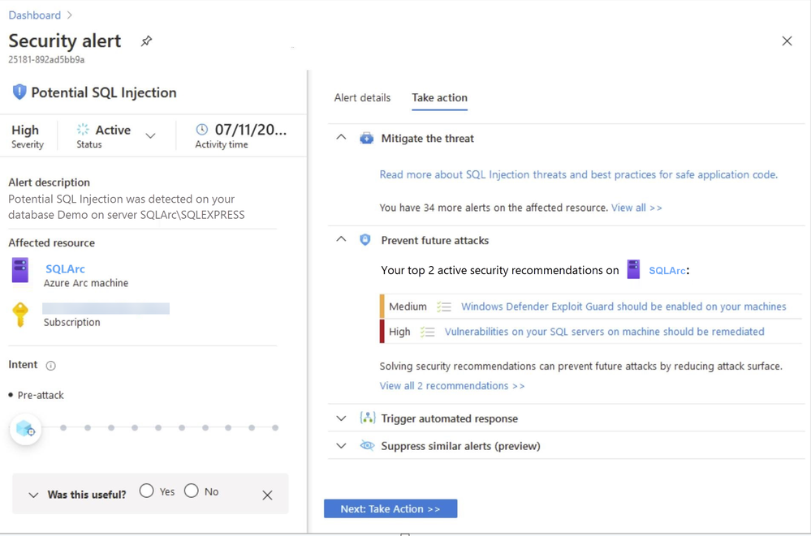Select Yes for Was this useful
Viewport: 811px width, 536px height.
146,491
